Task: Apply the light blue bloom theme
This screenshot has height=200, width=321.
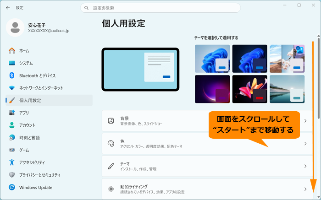Action: [x=212, y=59]
